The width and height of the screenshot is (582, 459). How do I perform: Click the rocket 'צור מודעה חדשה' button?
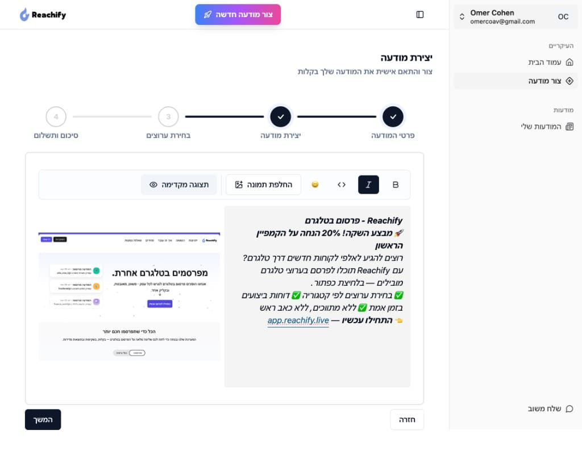[238, 14]
